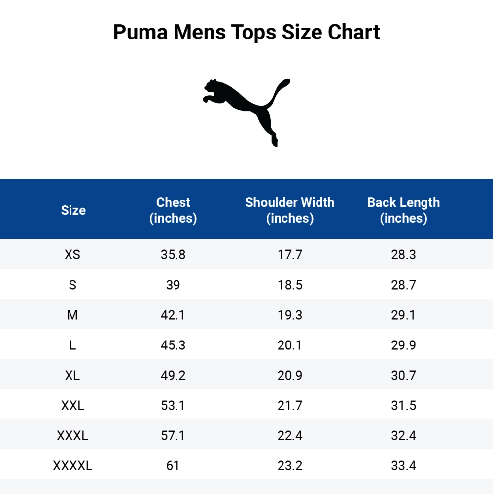Select the M size row label
The width and height of the screenshot is (493, 494).
point(72,315)
